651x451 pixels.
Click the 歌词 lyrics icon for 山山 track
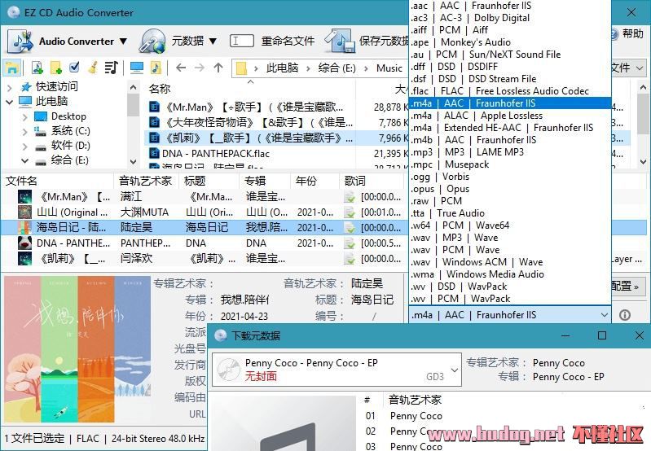coord(350,212)
